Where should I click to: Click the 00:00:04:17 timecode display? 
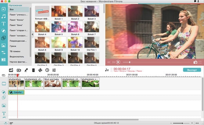(x=122, y=69)
